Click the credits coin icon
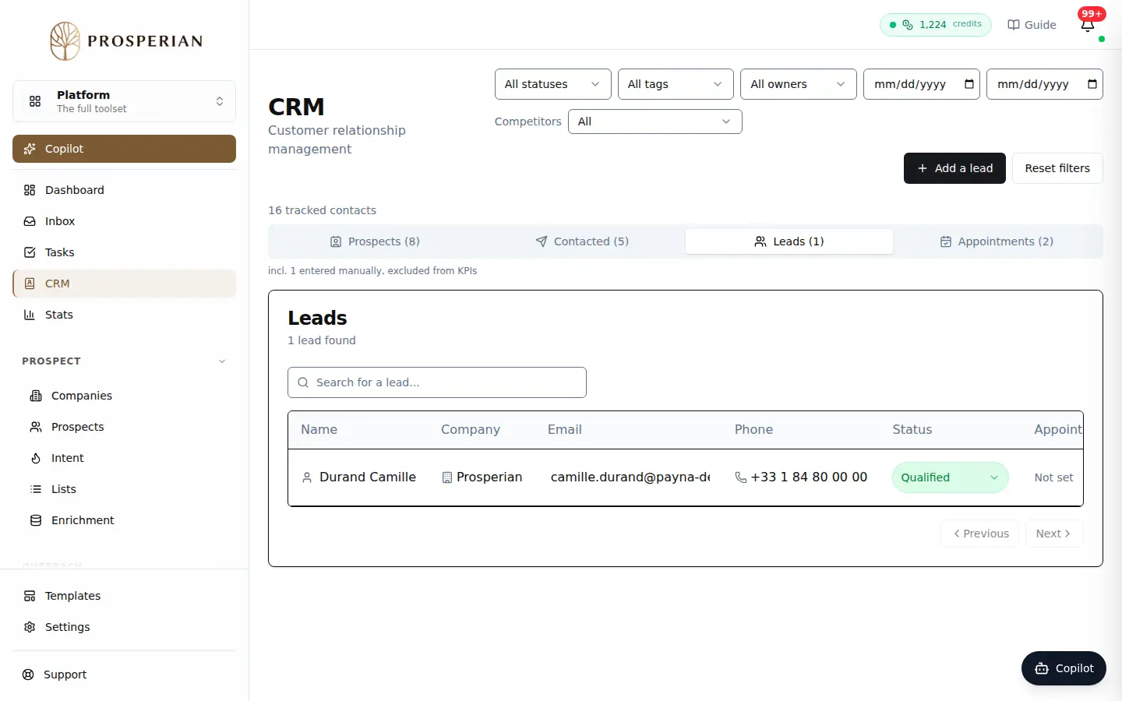The width and height of the screenshot is (1122, 701). (908, 25)
